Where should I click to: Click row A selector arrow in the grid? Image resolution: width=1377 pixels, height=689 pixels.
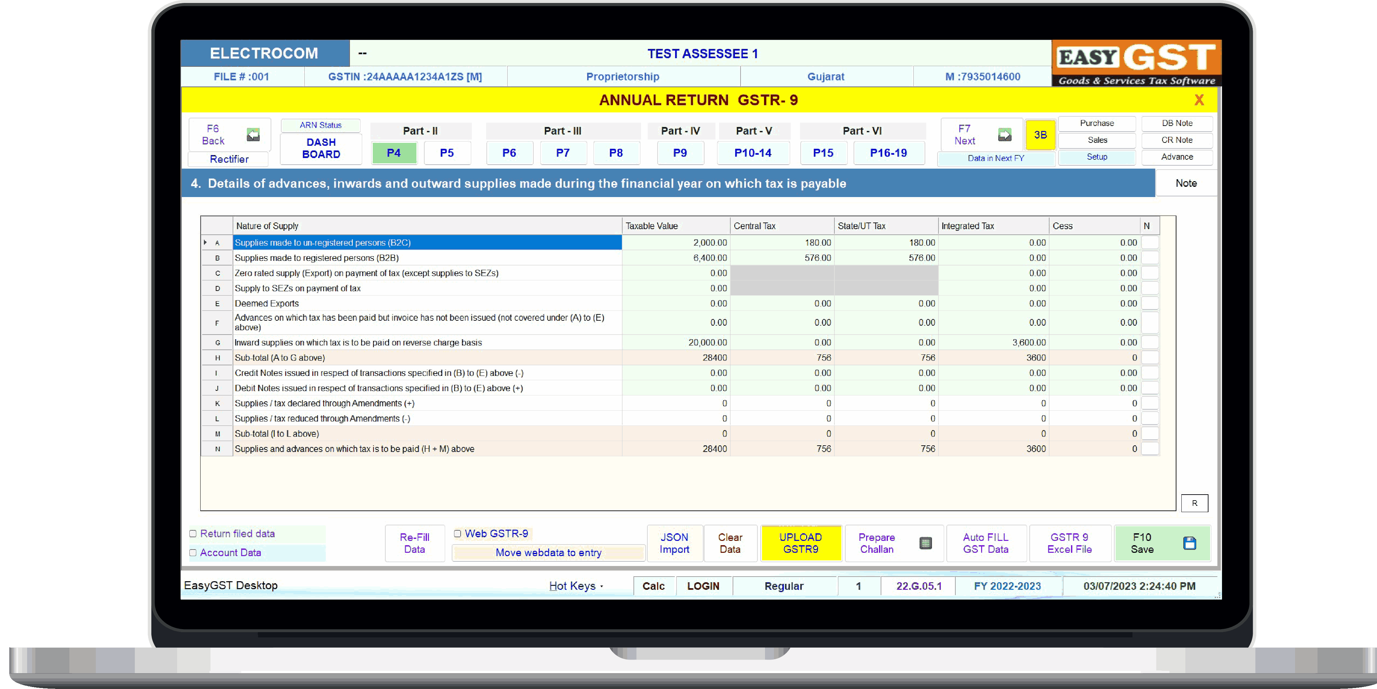pos(206,242)
